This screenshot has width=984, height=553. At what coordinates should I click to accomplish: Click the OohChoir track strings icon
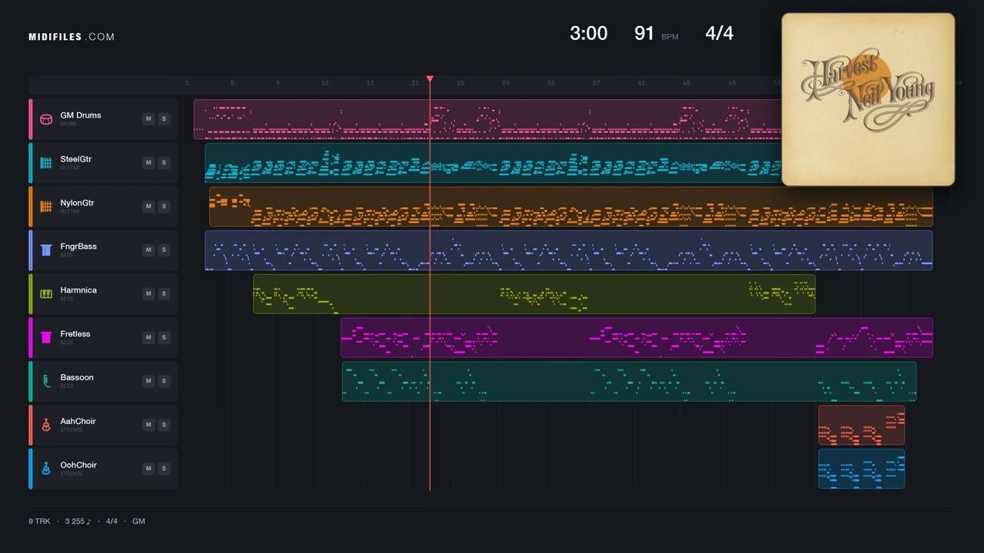(46, 469)
